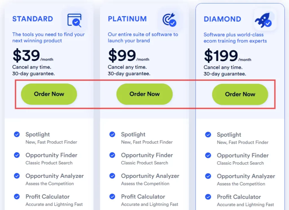Click Spotlight feature in Standard column
This screenshot has height=210, width=289.
(38, 134)
